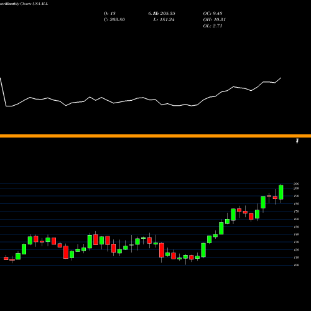Viewport: 311px width, 311px height.
Task: Click the 160 price axis label
Action: tap(296, 219)
